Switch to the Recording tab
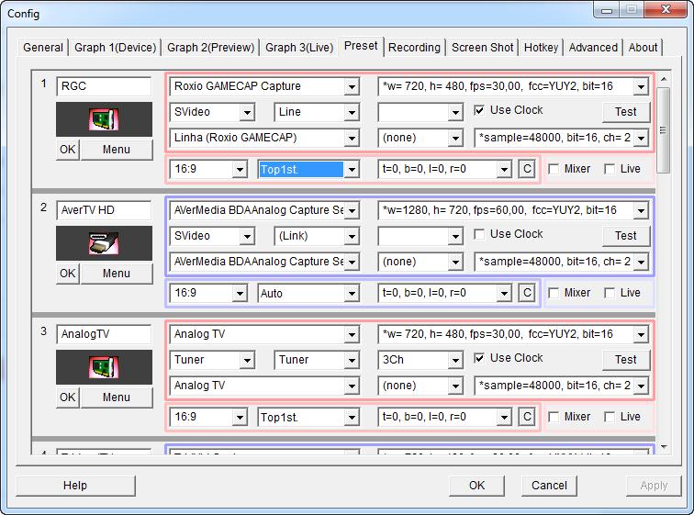The width and height of the screenshot is (694, 515). point(414,48)
